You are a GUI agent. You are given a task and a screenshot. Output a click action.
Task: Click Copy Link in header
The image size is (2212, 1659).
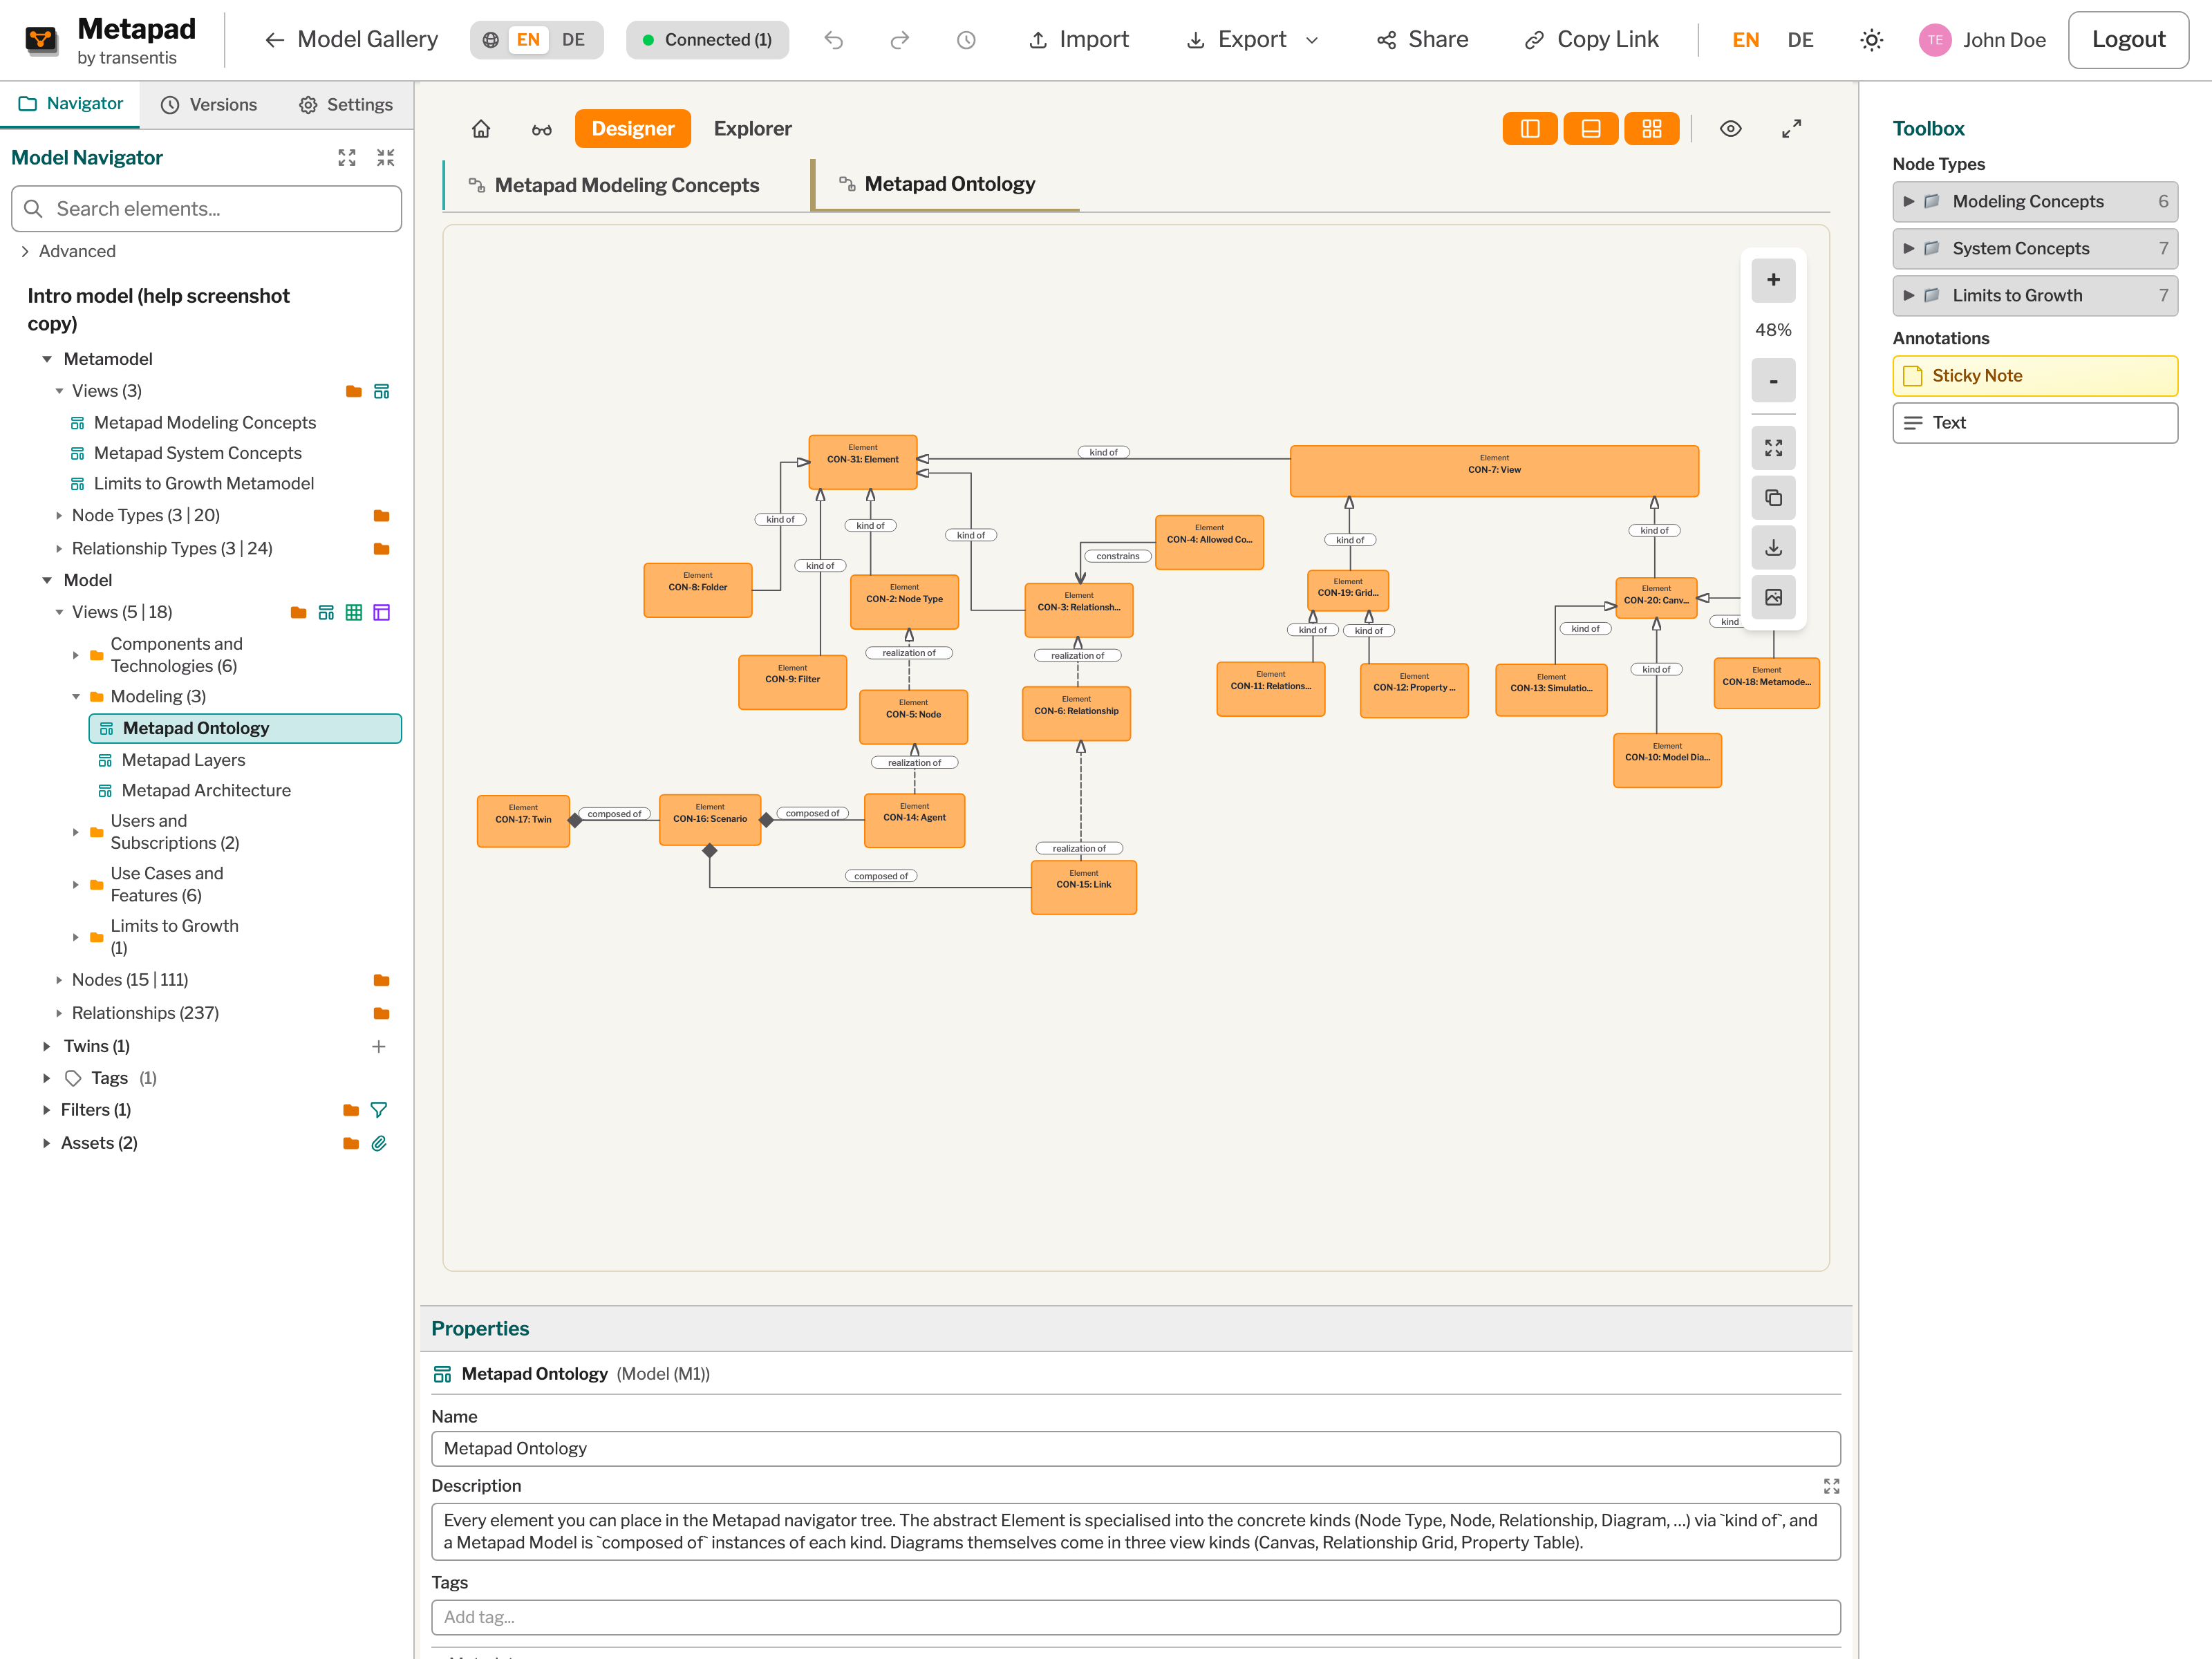coord(1591,40)
